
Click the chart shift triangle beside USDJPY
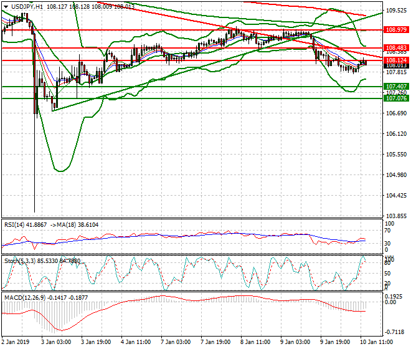pyautogui.click(x=5, y=6)
